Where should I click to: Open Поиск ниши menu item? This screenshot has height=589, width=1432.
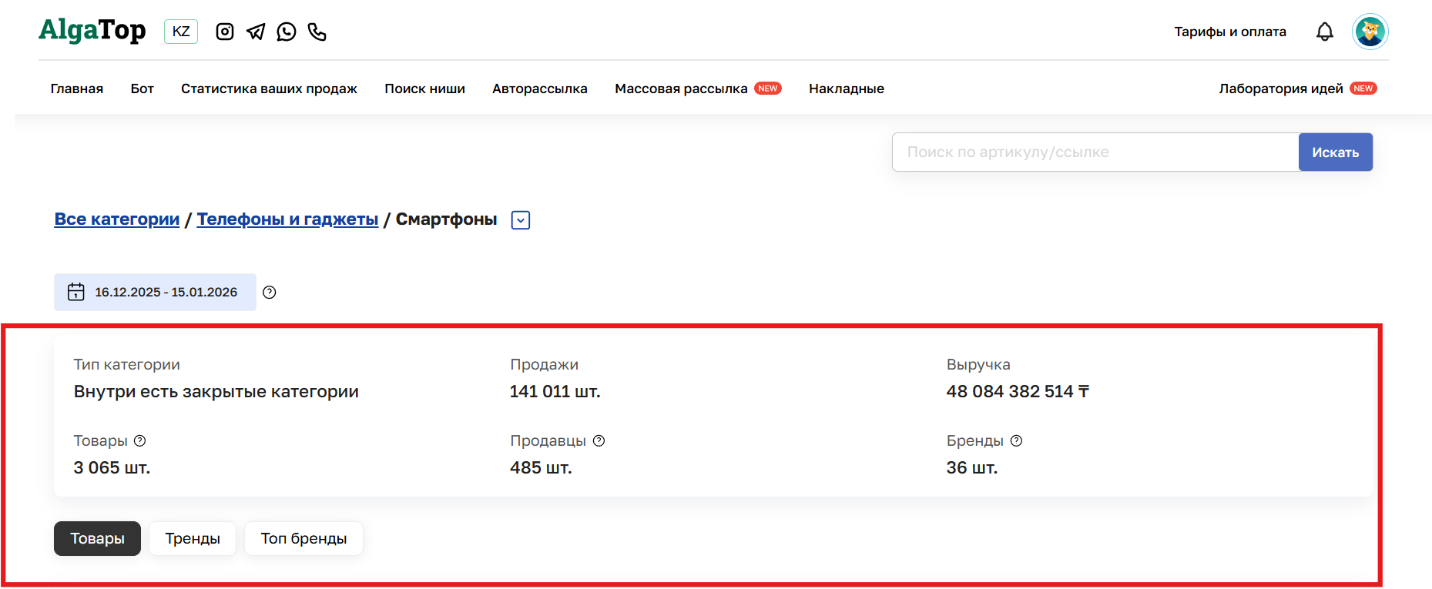(424, 89)
